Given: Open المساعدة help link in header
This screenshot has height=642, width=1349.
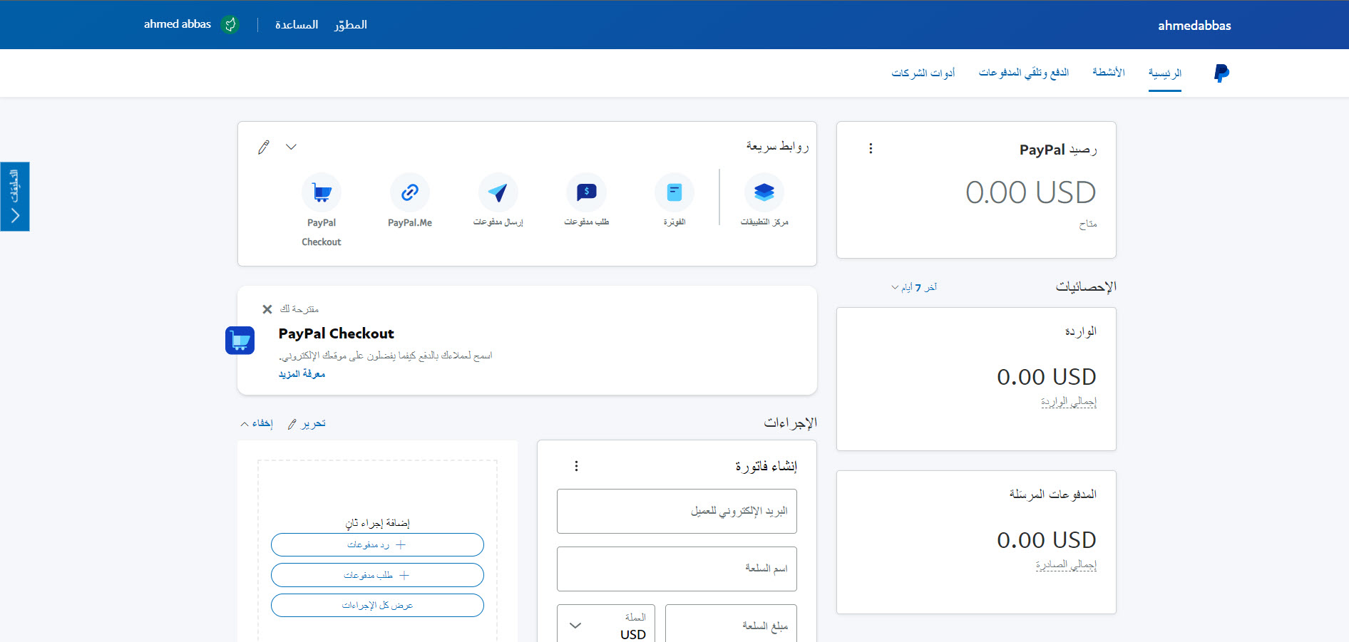Looking at the screenshot, I should pos(297,24).
